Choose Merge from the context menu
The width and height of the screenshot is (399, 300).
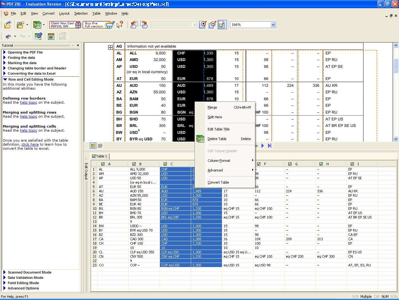click(x=225, y=107)
